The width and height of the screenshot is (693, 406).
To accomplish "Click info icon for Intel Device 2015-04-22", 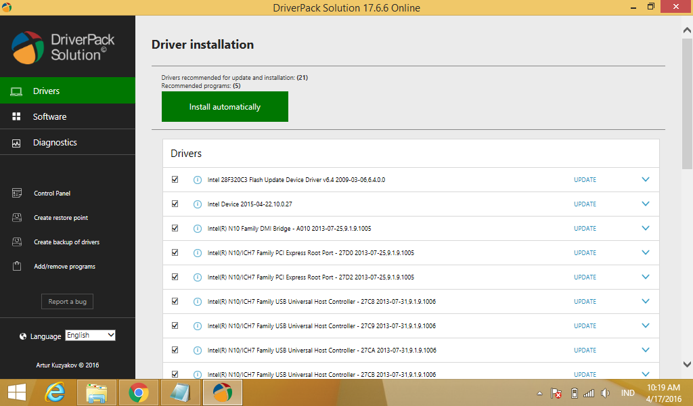I will pyautogui.click(x=198, y=204).
